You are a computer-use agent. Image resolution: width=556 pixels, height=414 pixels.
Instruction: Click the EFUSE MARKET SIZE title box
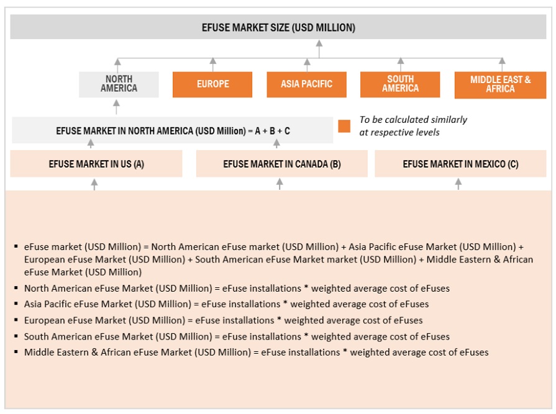click(278, 27)
